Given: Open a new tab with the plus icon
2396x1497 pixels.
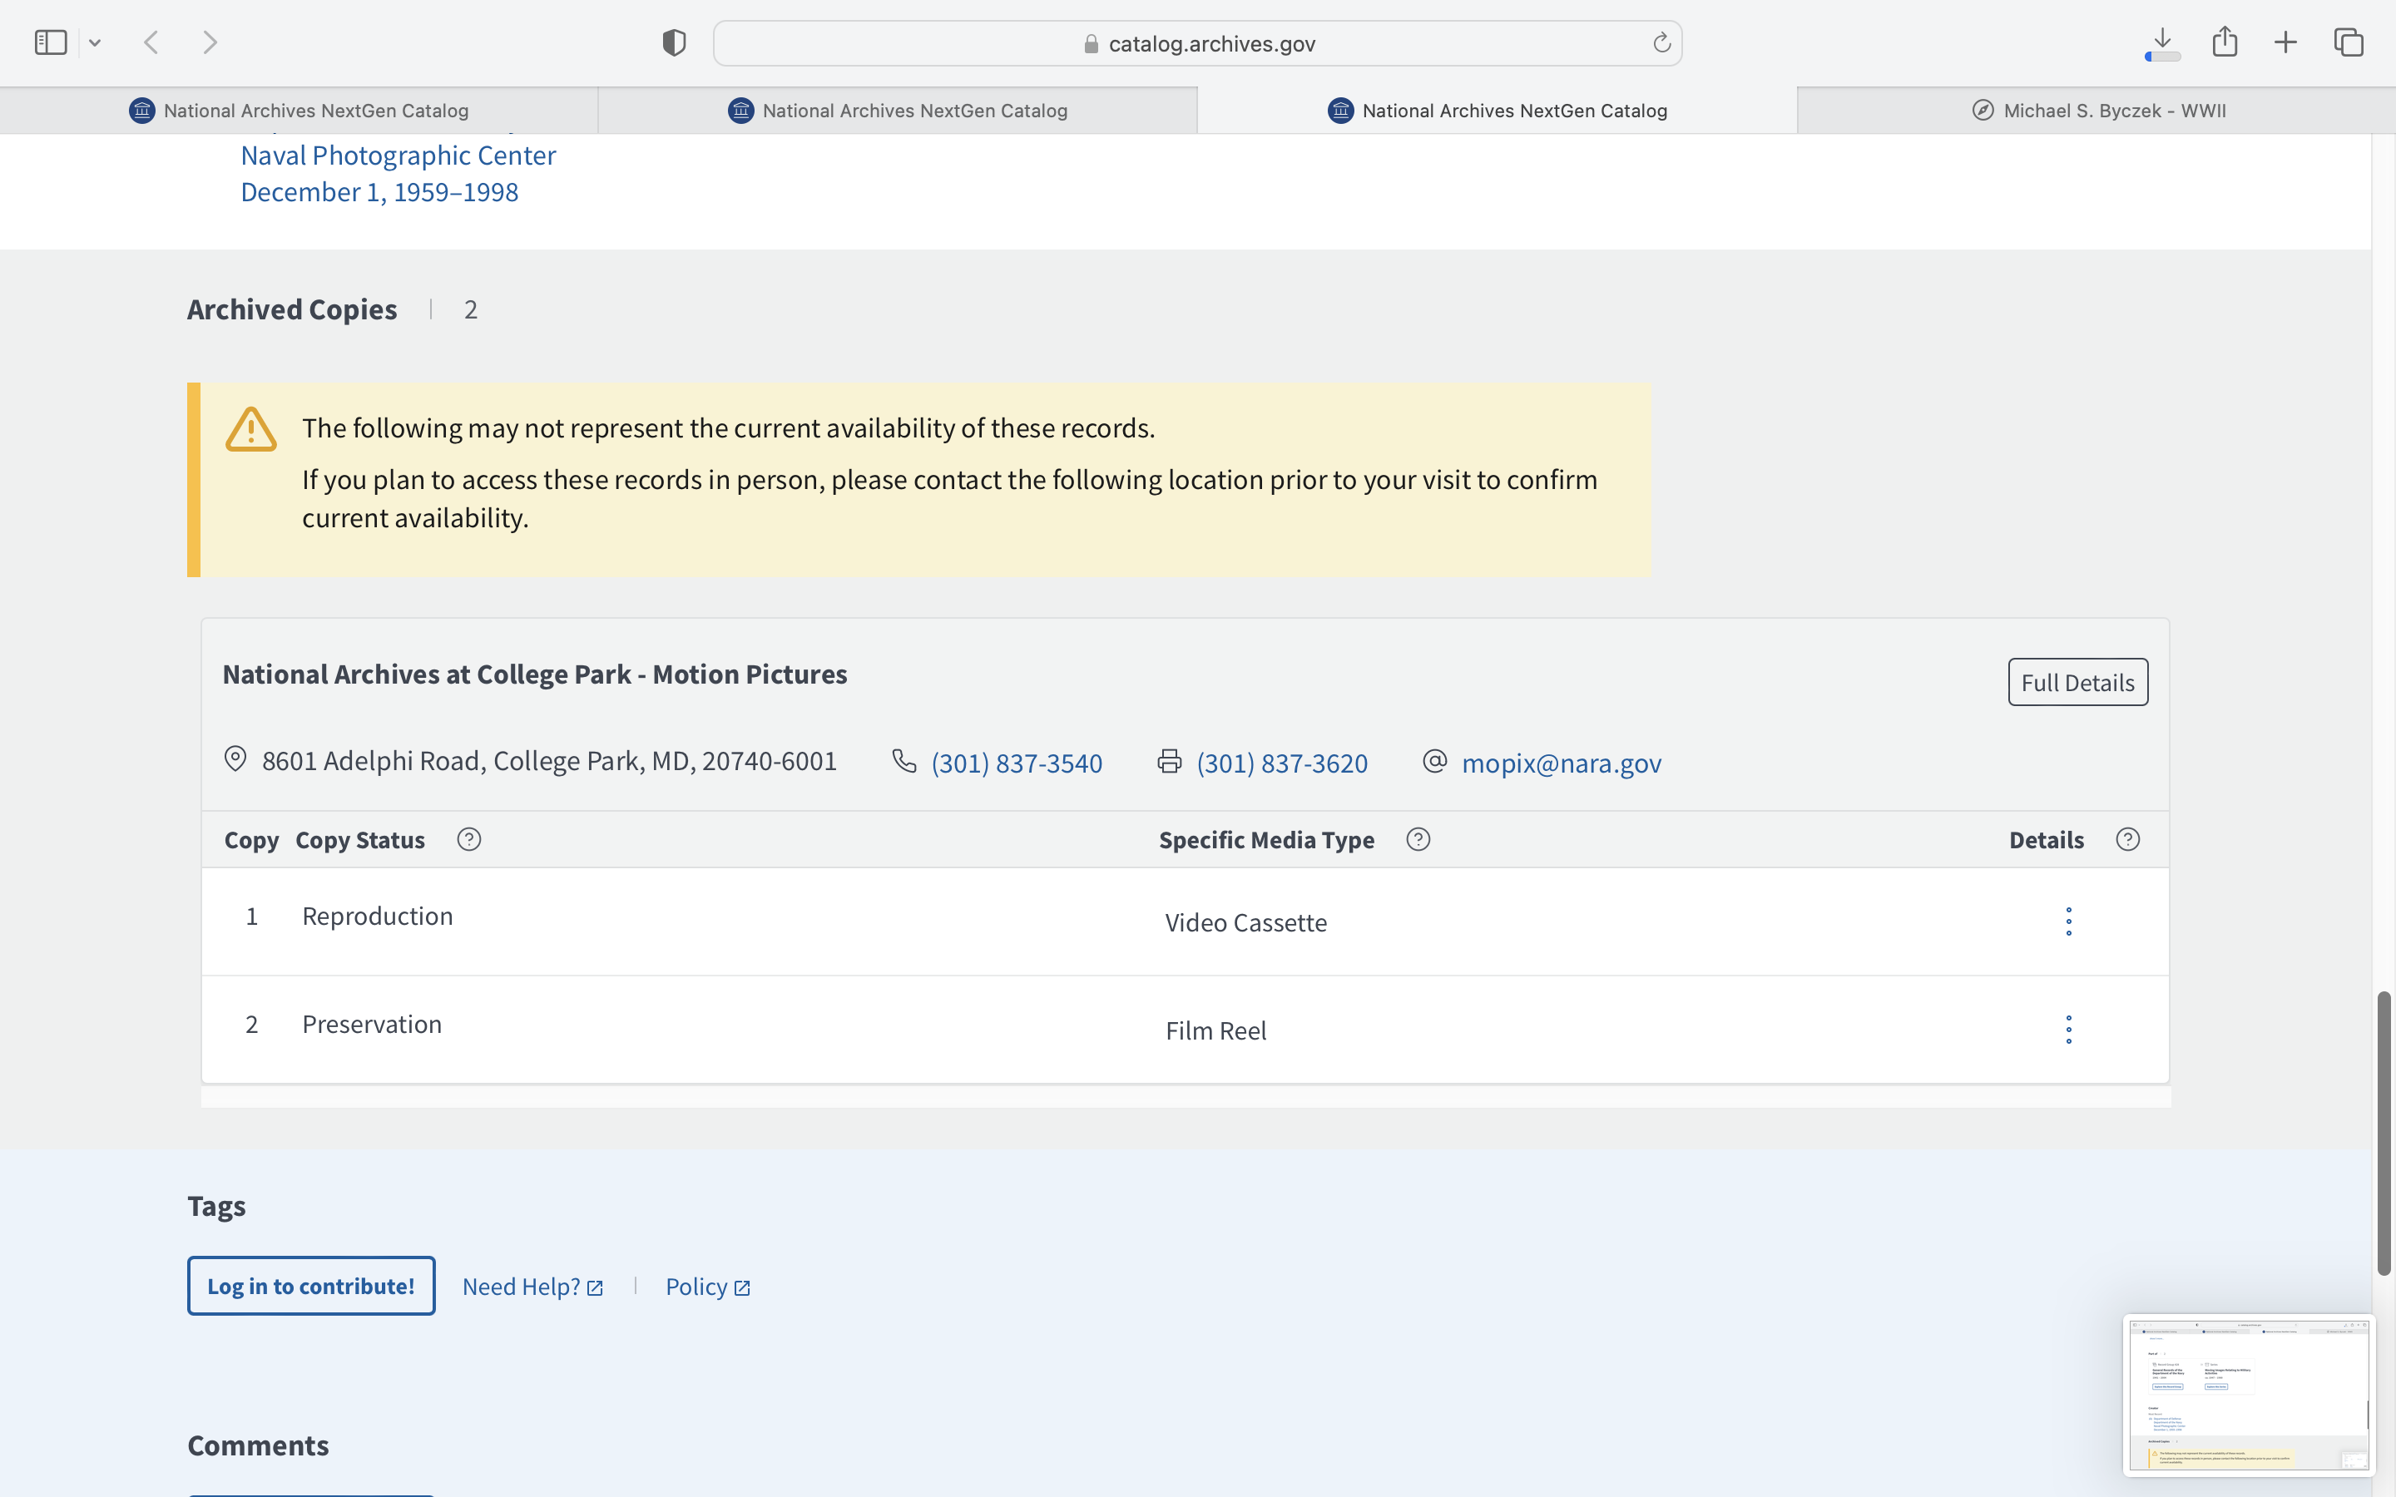Looking at the screenshot, I should 2285,42.
